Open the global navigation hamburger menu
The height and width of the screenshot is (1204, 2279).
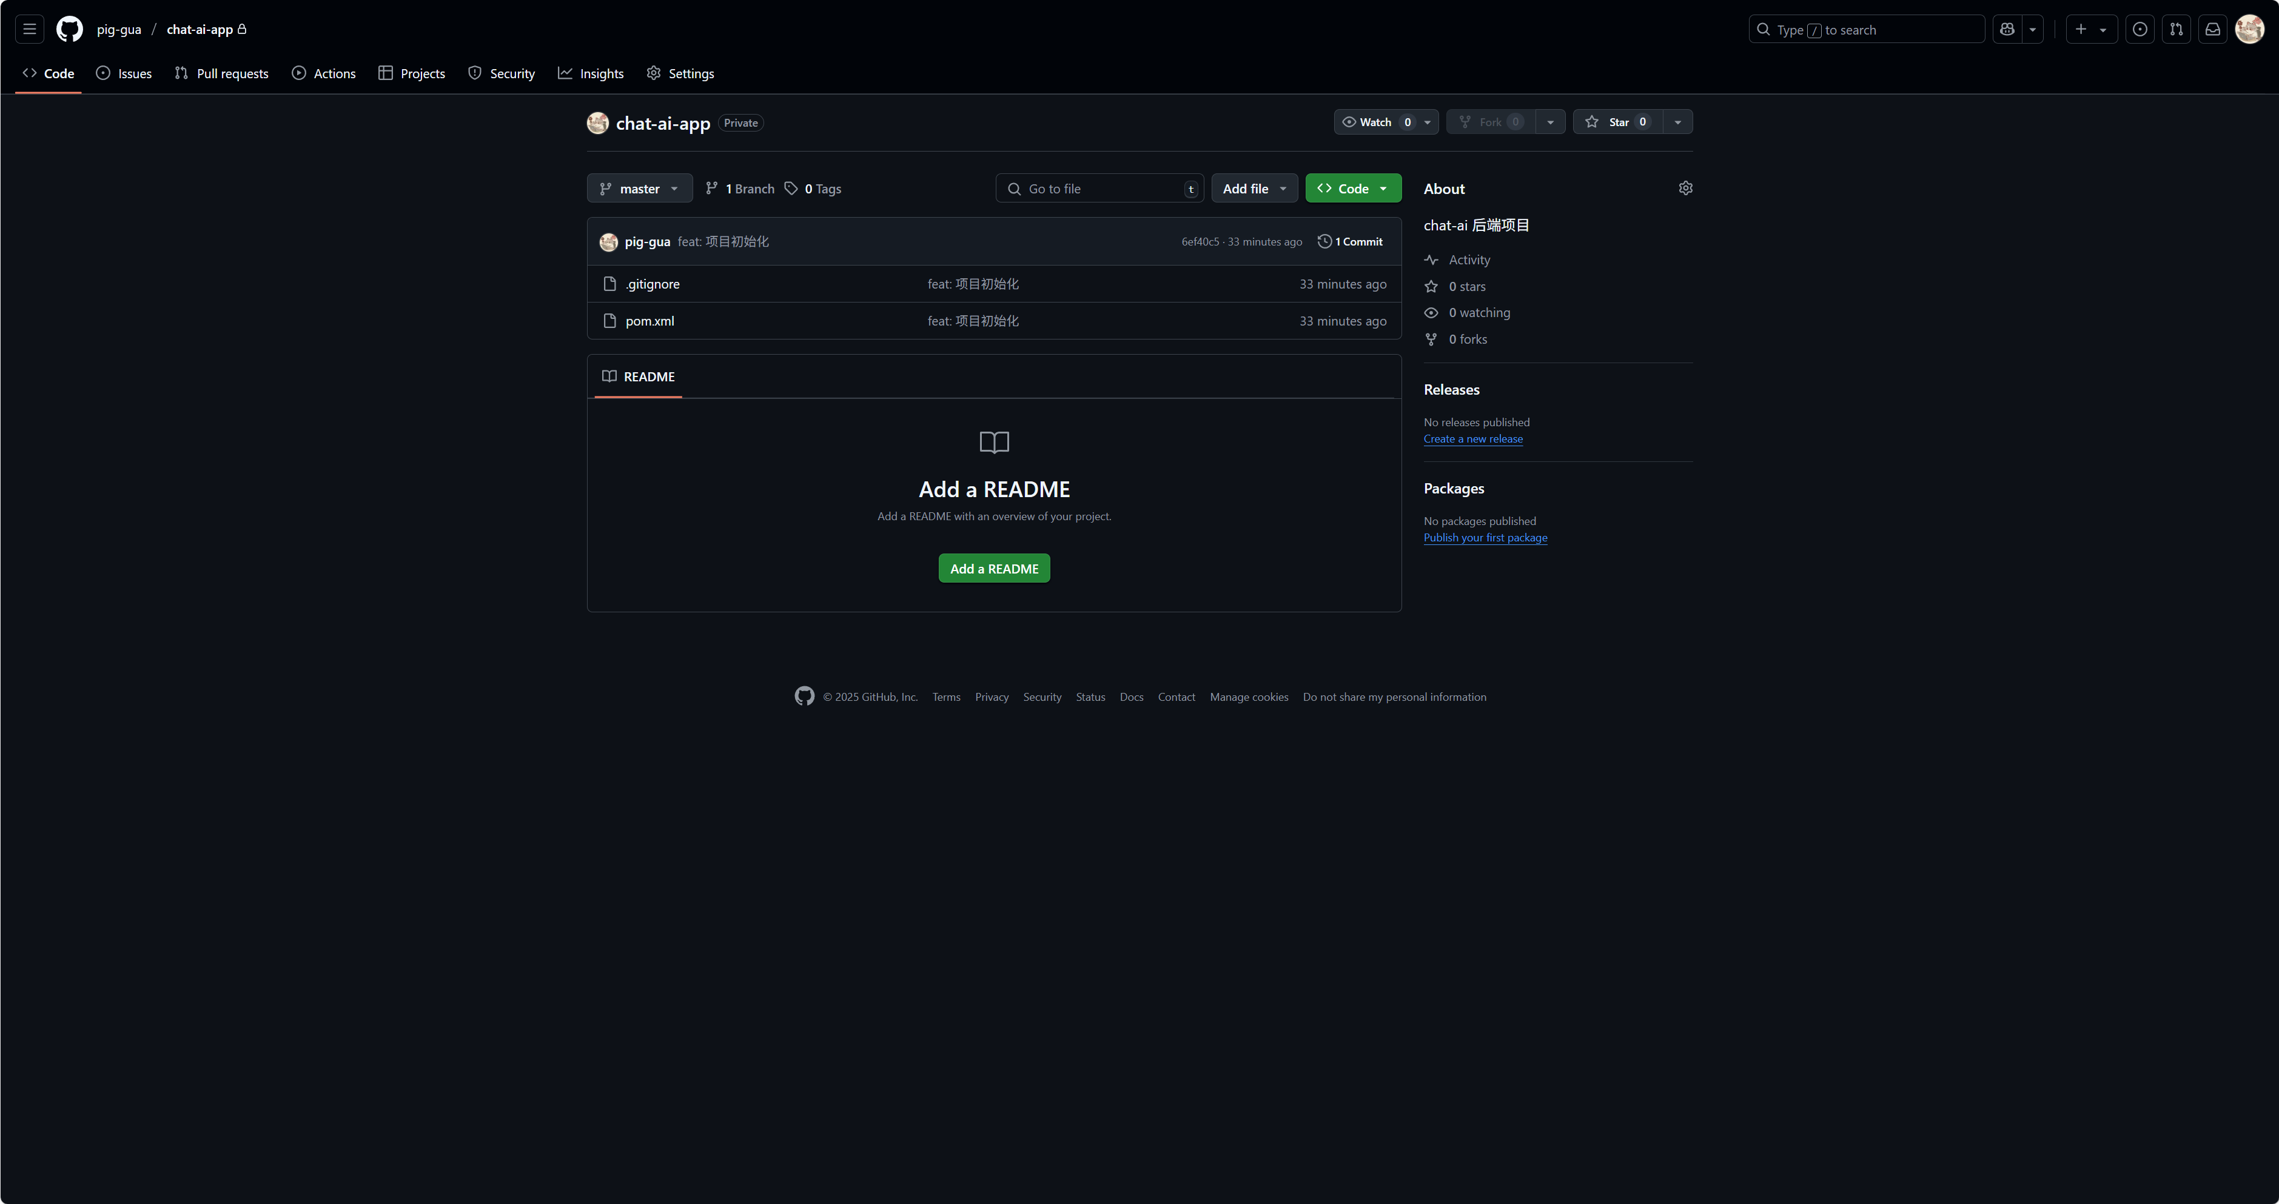tap(29, 29)
